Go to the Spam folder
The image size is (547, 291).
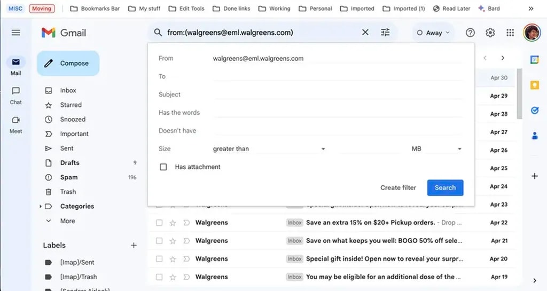(69, 177)
